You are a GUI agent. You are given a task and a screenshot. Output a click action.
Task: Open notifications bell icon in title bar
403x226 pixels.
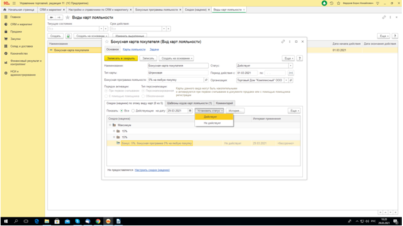coord(325,4)
